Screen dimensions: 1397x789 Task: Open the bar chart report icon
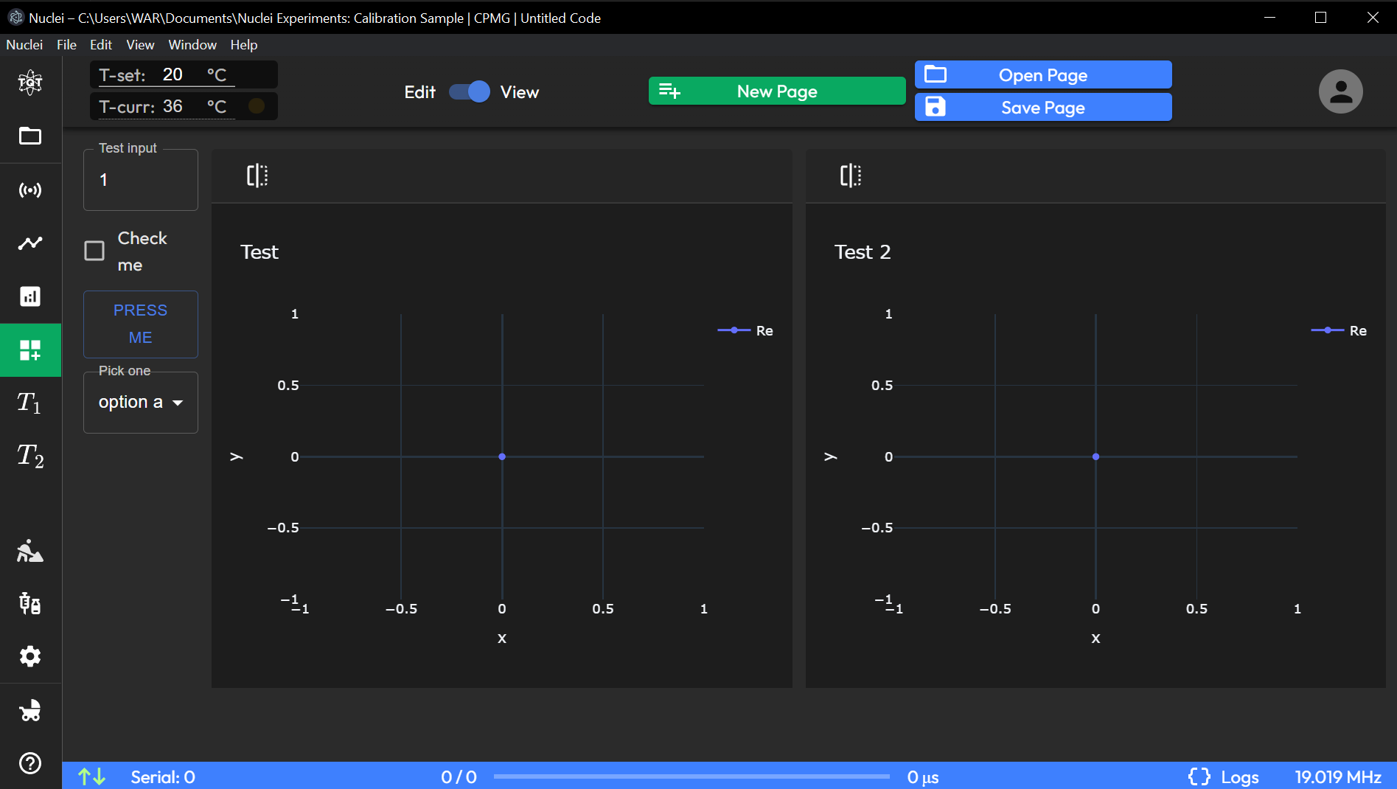[x=30, y=296]
